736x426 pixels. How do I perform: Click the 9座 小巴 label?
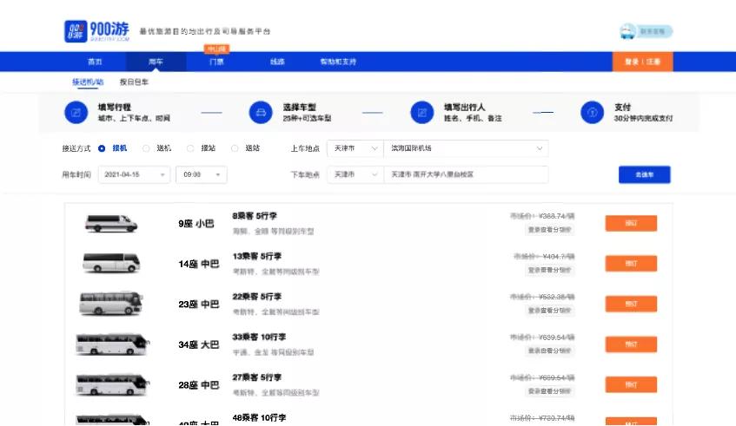tap(196, 224)
